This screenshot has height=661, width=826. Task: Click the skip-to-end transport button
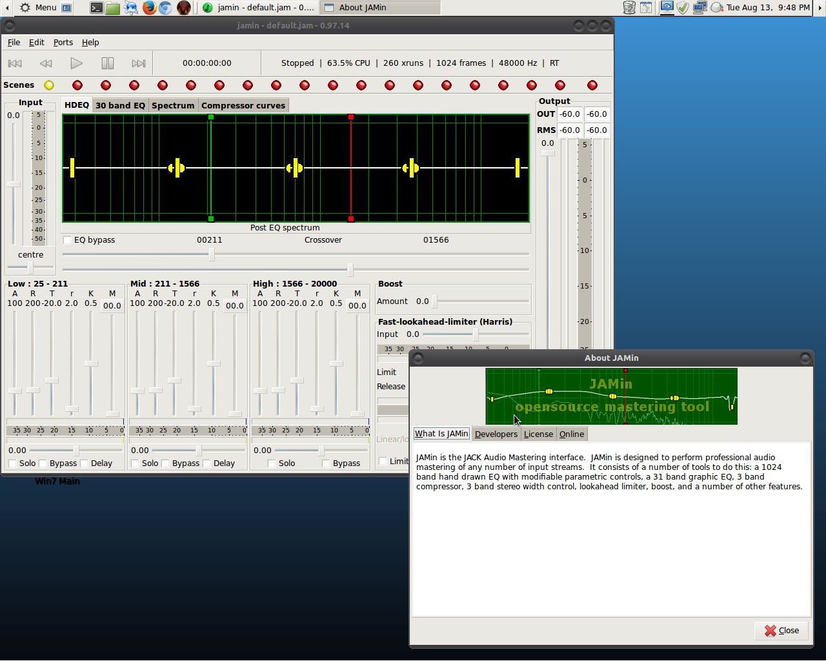138,63
